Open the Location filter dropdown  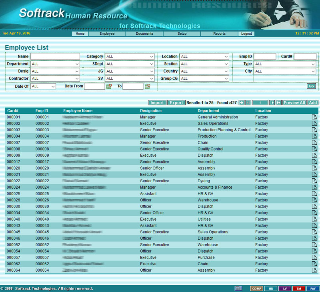[x=204, y=57]
